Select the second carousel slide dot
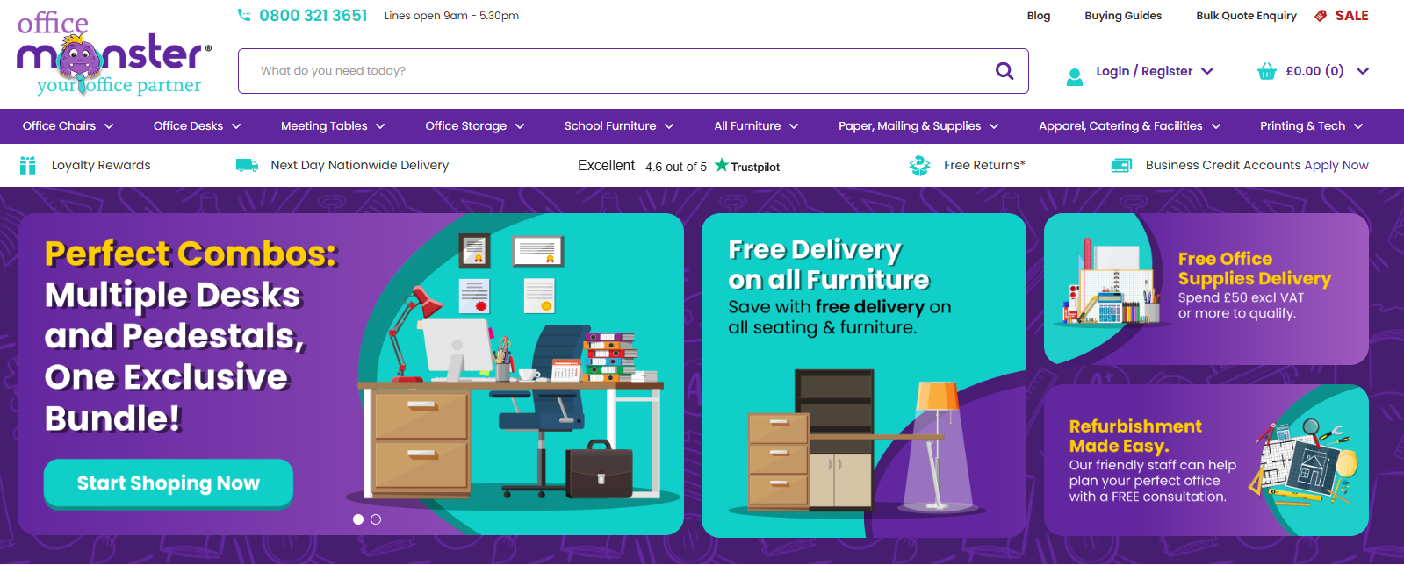 coord(376,519)
